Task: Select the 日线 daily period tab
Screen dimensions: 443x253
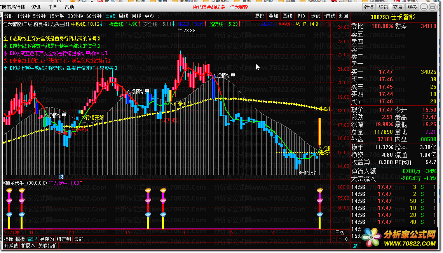Action: 110,16
